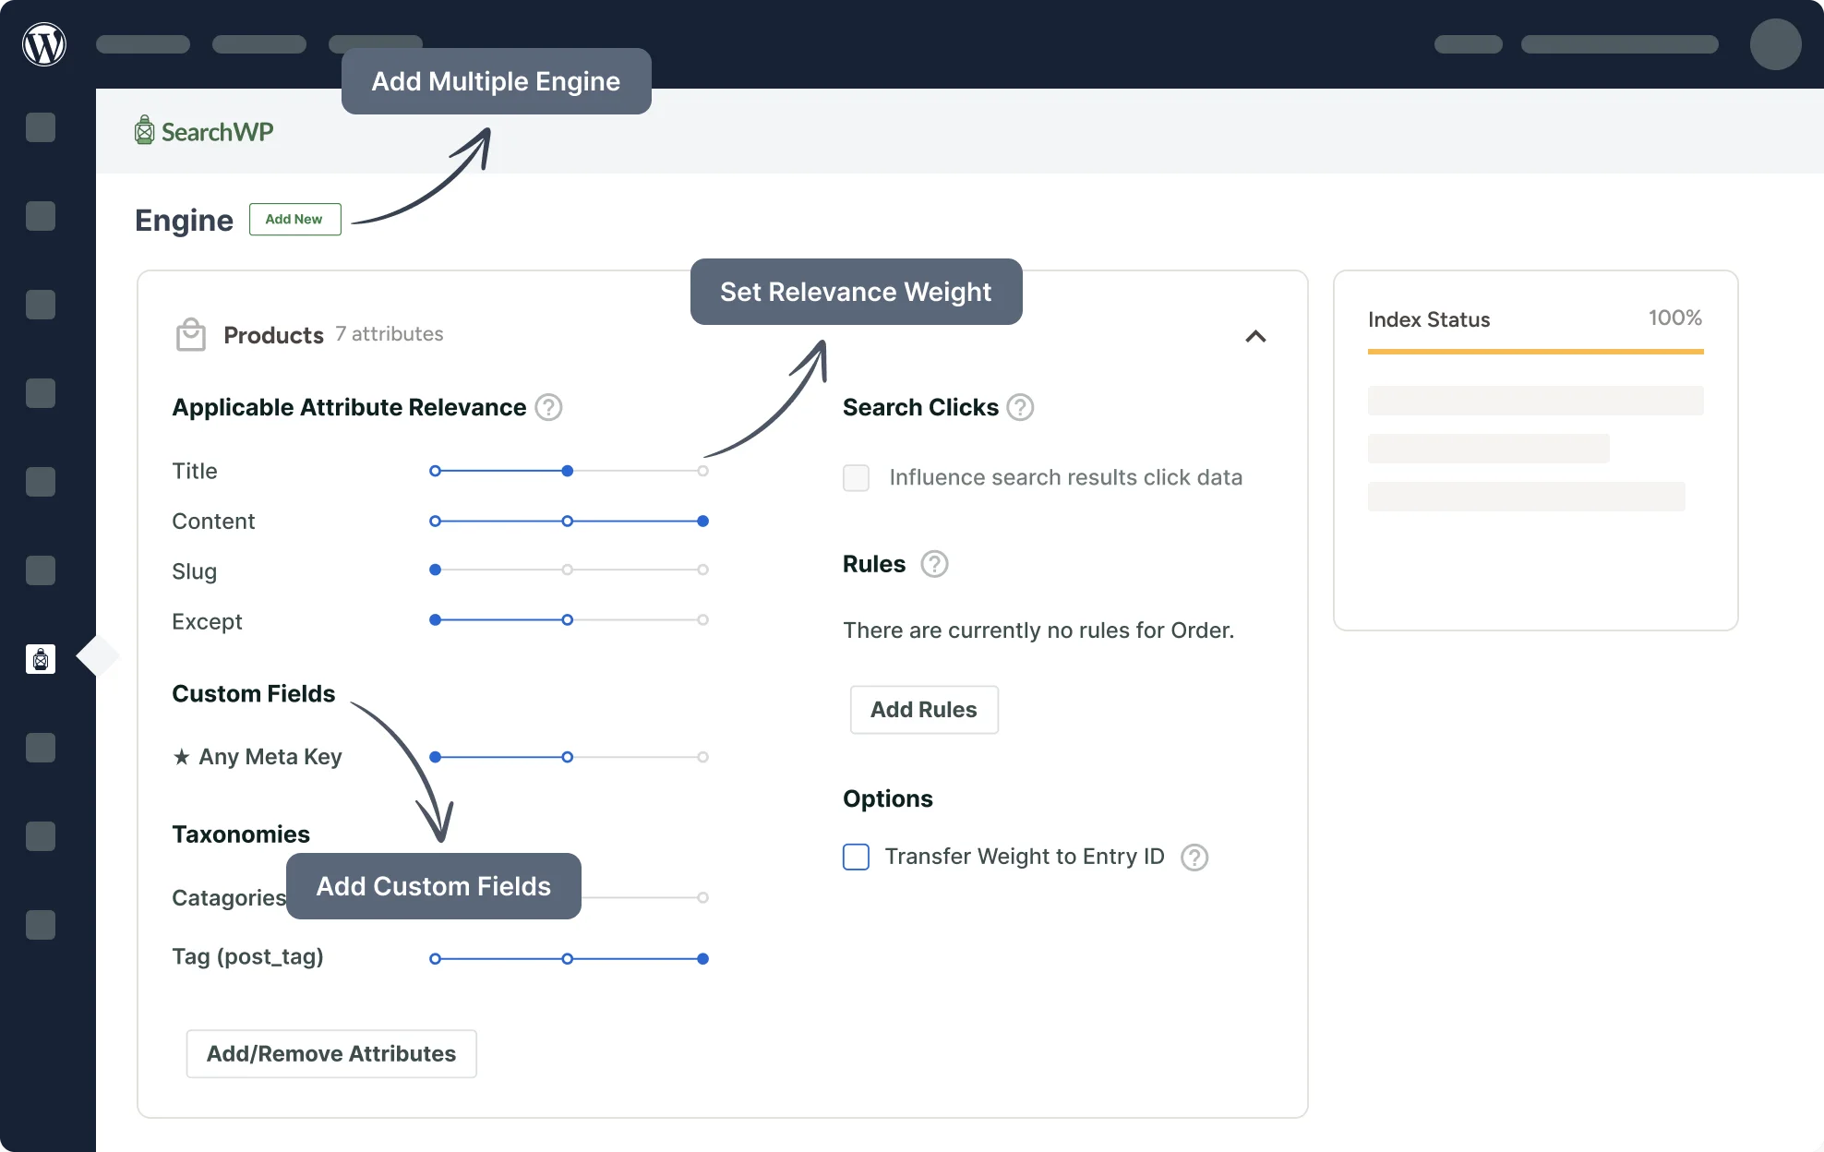Click the Tag post_tag relevance slider
This screenshot has height=1152, width=1824.
[x=570, y=957]
